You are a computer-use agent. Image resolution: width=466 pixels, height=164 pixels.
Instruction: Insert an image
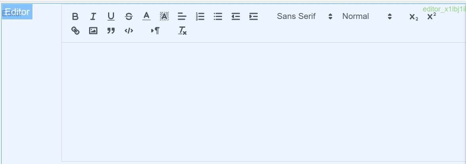(93, 31)
